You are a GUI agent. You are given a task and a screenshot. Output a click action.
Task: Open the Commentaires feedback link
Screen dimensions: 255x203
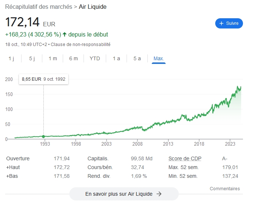225,189
